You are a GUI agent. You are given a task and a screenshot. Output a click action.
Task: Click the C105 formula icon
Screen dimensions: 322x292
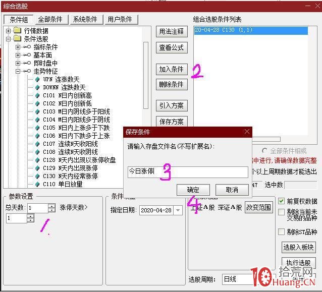[37, 128]
